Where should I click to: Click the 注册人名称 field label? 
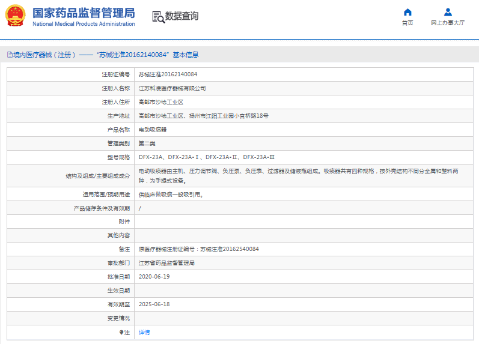click(116, 88)
